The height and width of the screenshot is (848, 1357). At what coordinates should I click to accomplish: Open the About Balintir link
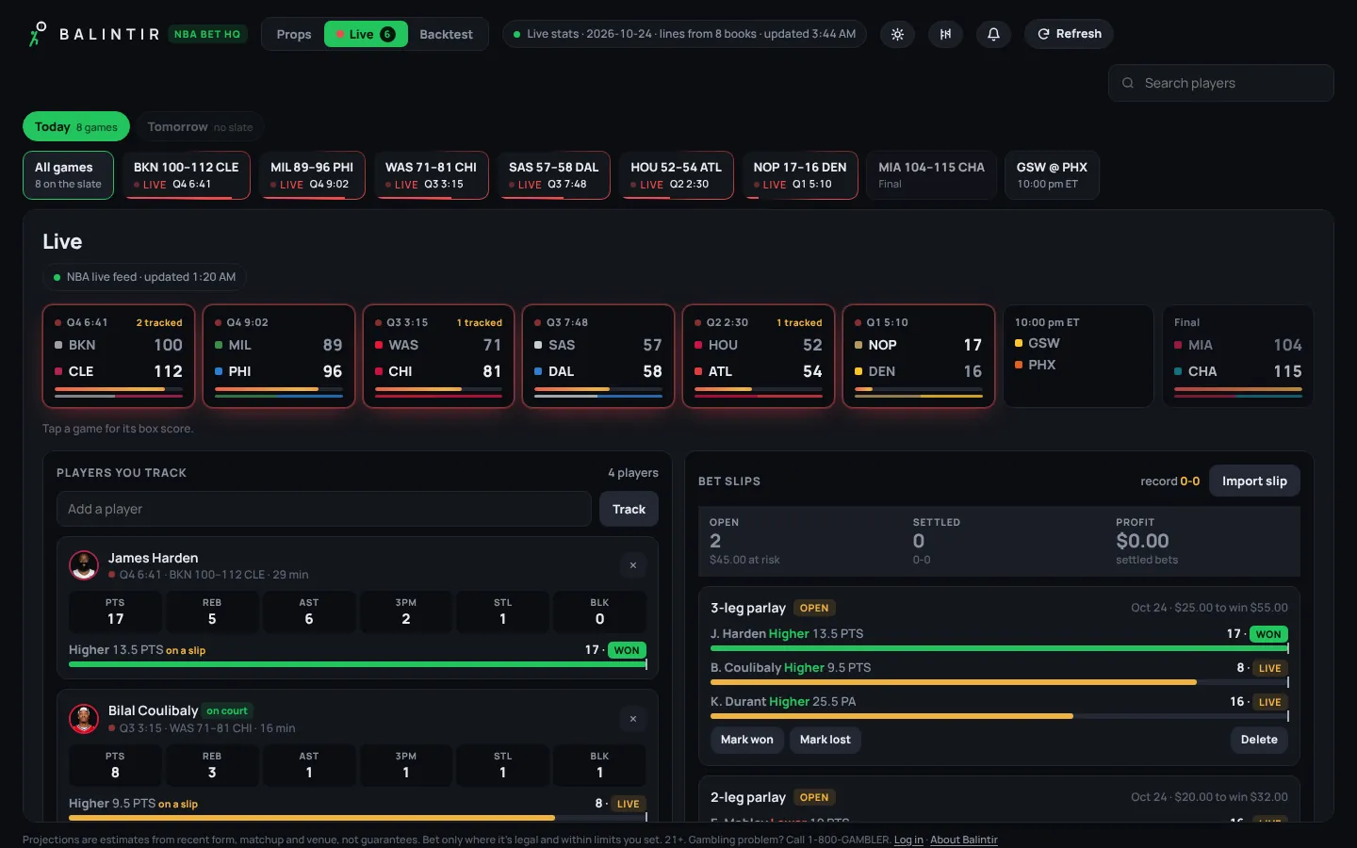[963, 840]
